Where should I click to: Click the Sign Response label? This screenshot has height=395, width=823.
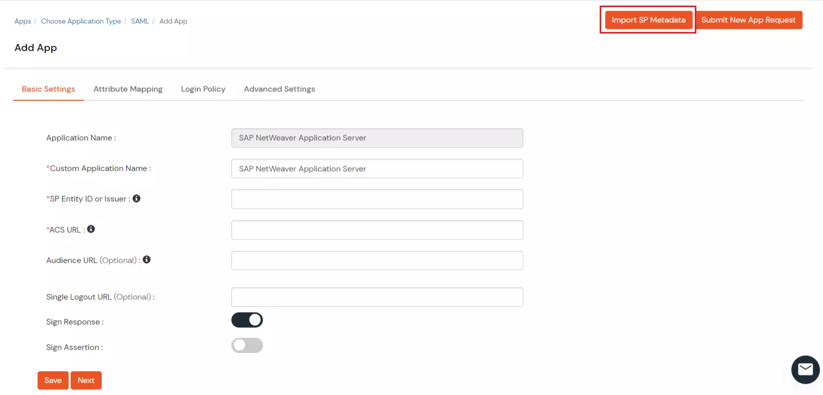75,322
